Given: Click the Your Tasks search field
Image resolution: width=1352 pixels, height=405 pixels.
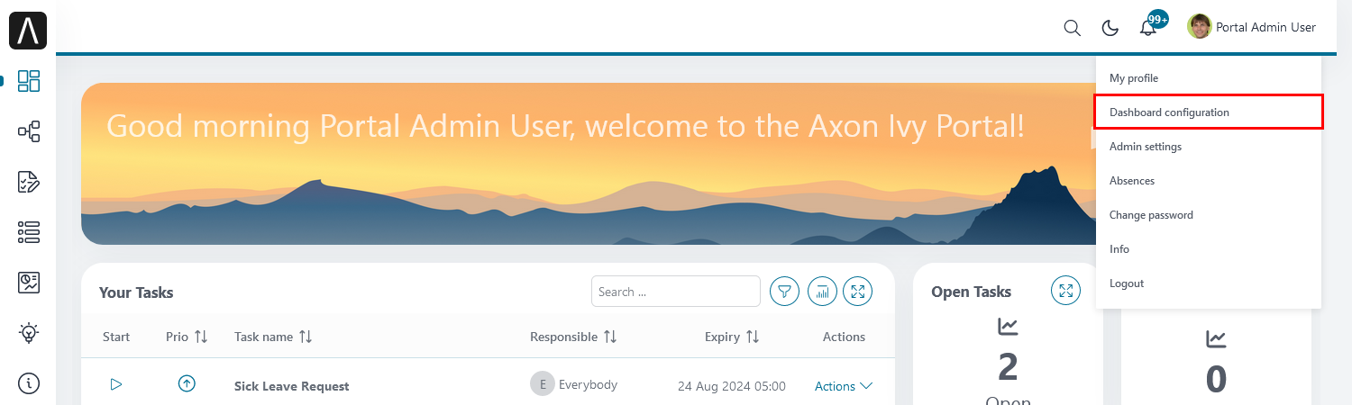Looking at the screenshot, I should [x=676, y=292].
